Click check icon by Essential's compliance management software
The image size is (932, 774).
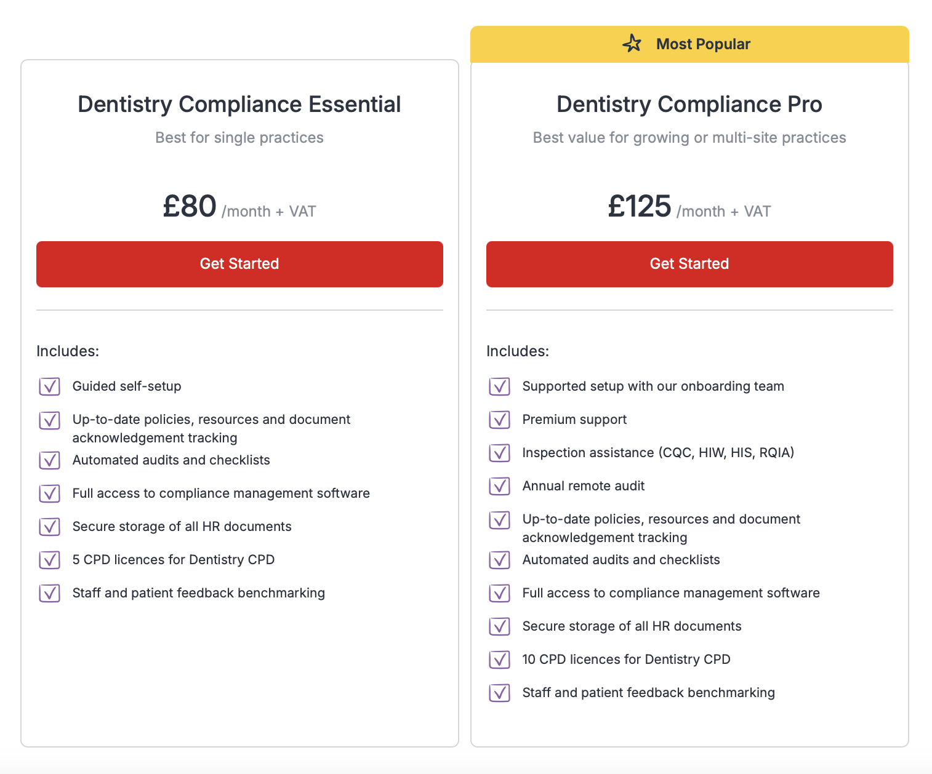point(49,493)
